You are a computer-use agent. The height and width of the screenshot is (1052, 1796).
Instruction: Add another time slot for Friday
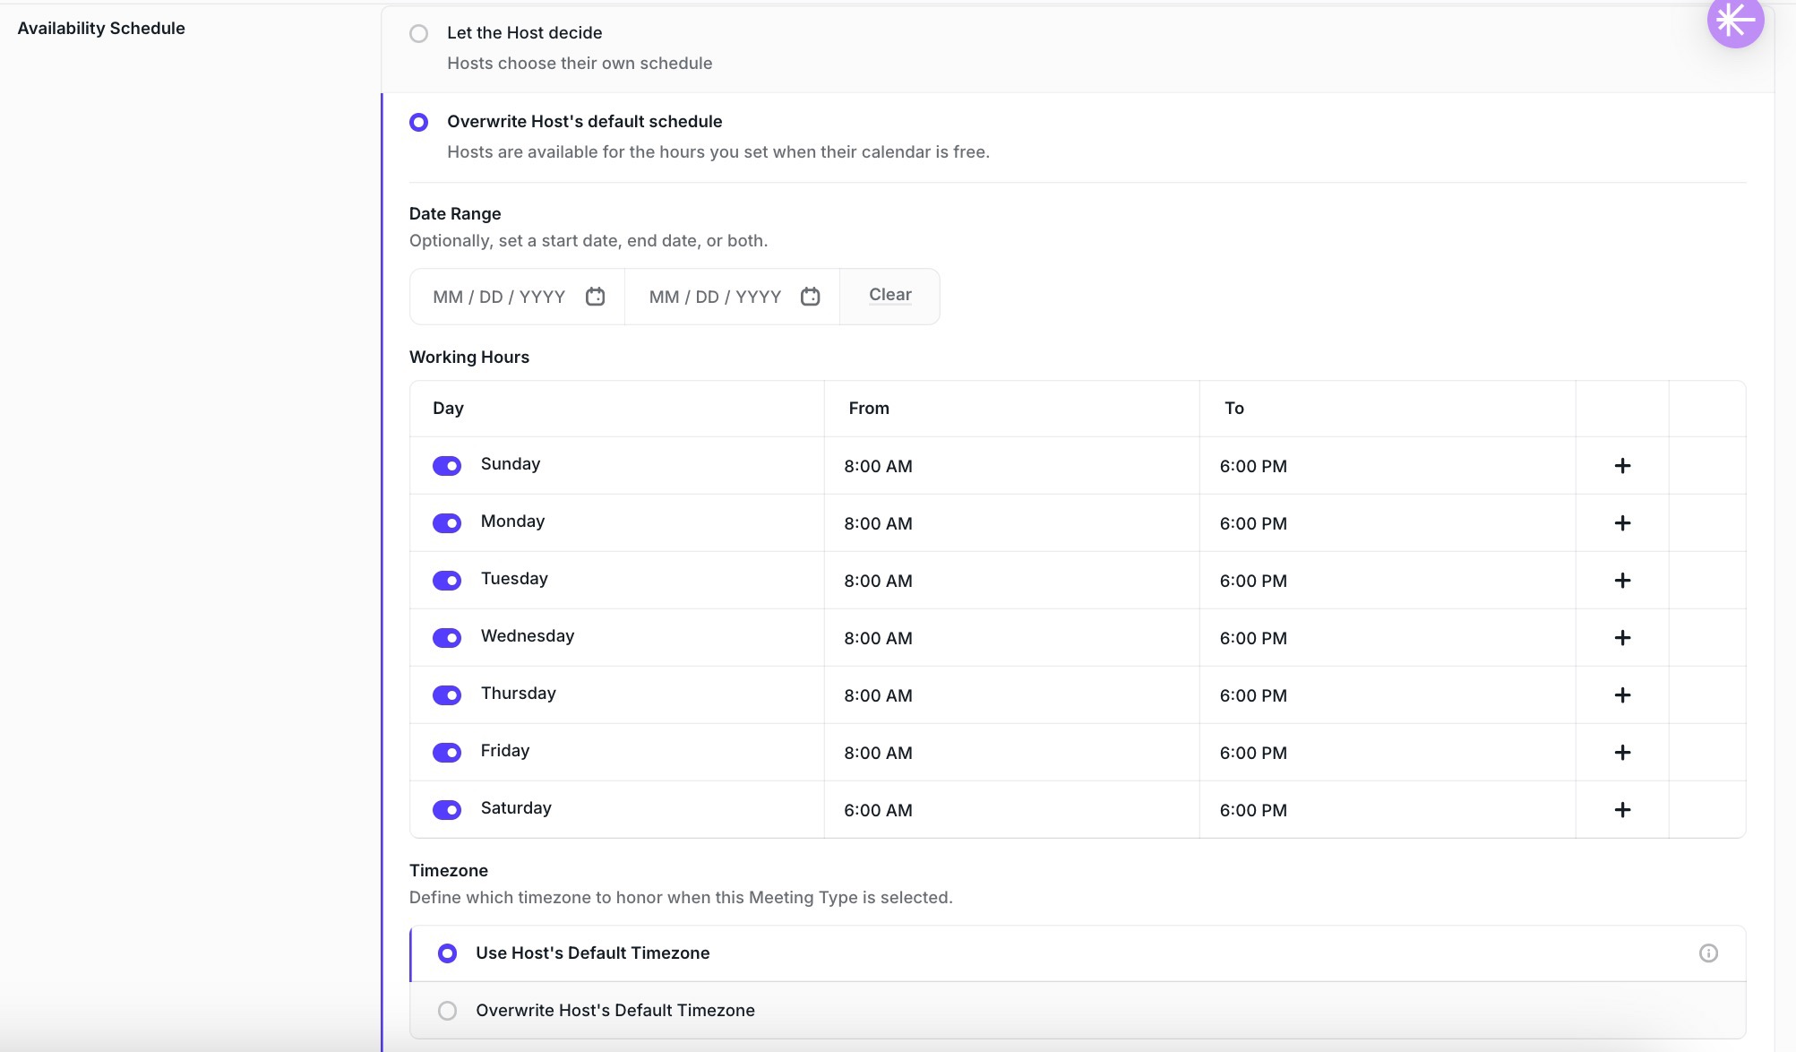tap(1622, 753)
